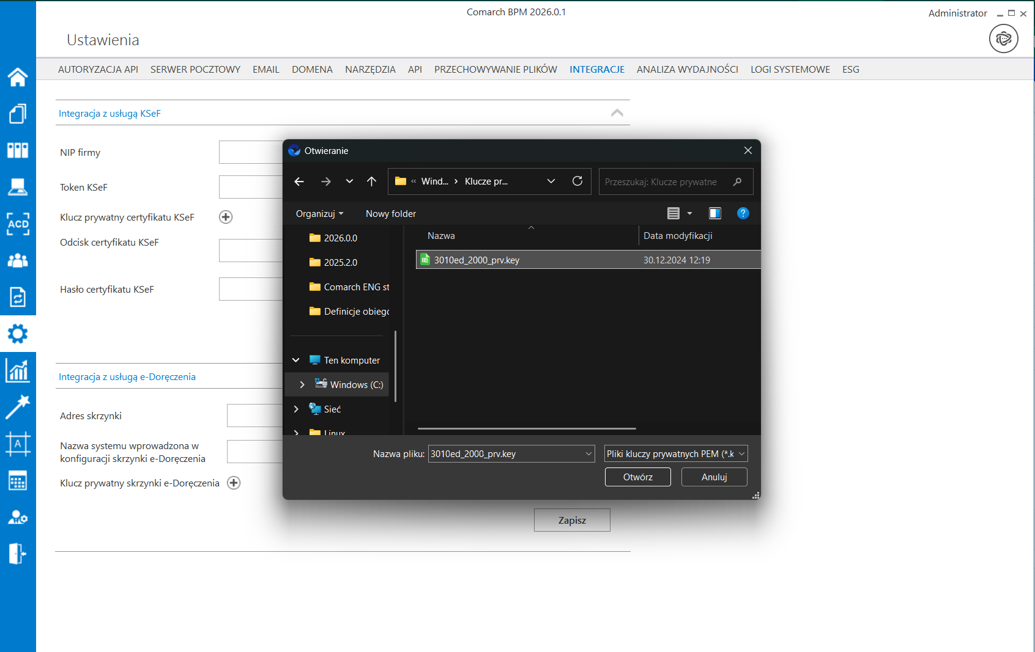Open the Organizuj menu

point(319,214)
